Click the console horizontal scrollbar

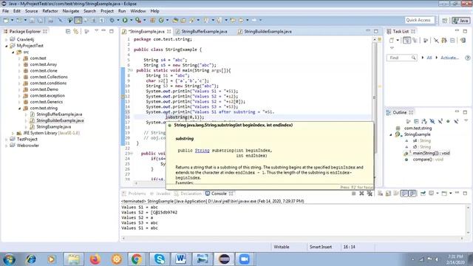(x=293, y=238)
